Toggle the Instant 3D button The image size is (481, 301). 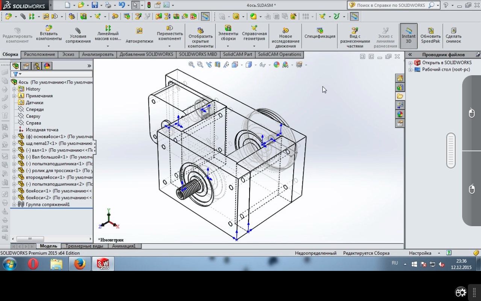point(408,36)
